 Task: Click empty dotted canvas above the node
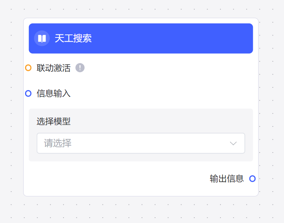coord(141,8)
